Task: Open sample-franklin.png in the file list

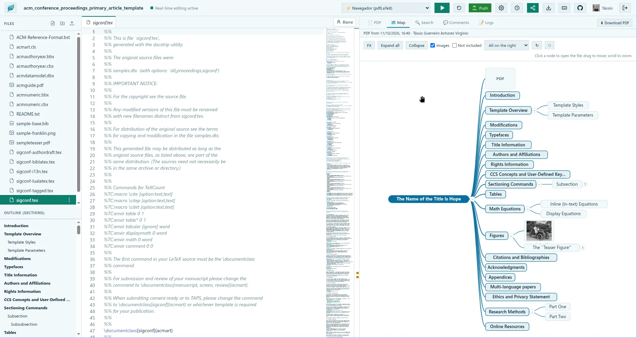Action: (x=36, y=133)
